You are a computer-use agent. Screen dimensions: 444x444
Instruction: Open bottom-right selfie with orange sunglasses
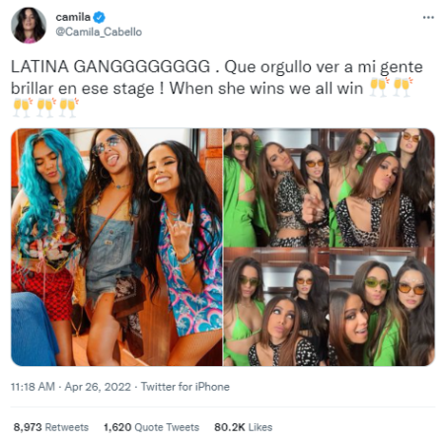(382, 307)
